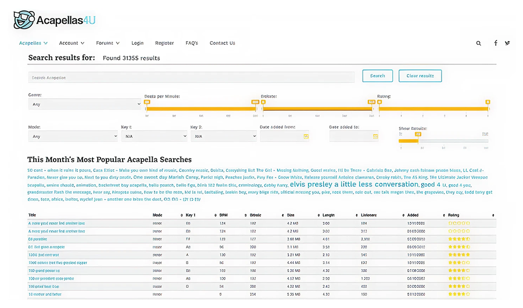Sort table by Key 1 column arrow
The height and width of the screenshot is (308, 523).
(216, 215)
